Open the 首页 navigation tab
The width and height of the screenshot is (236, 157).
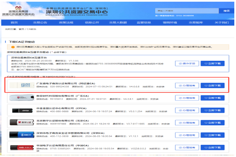pyautogui.click(x=14, y=22)
